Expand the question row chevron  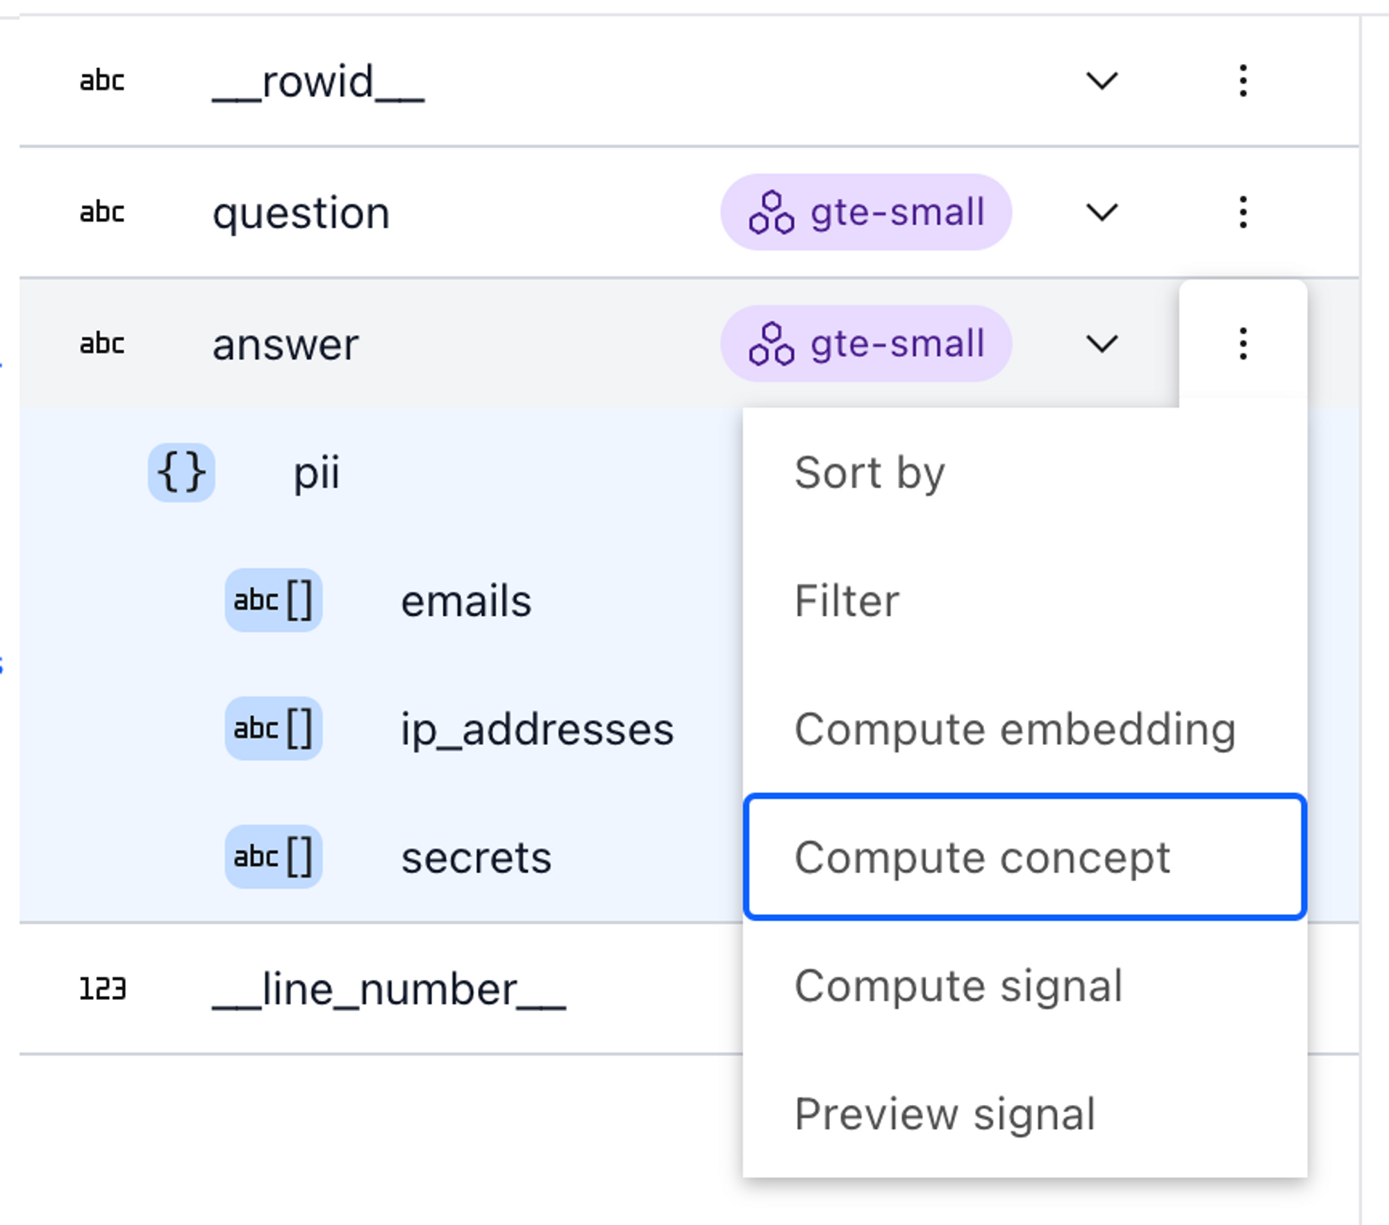(x=1101, y=212)
